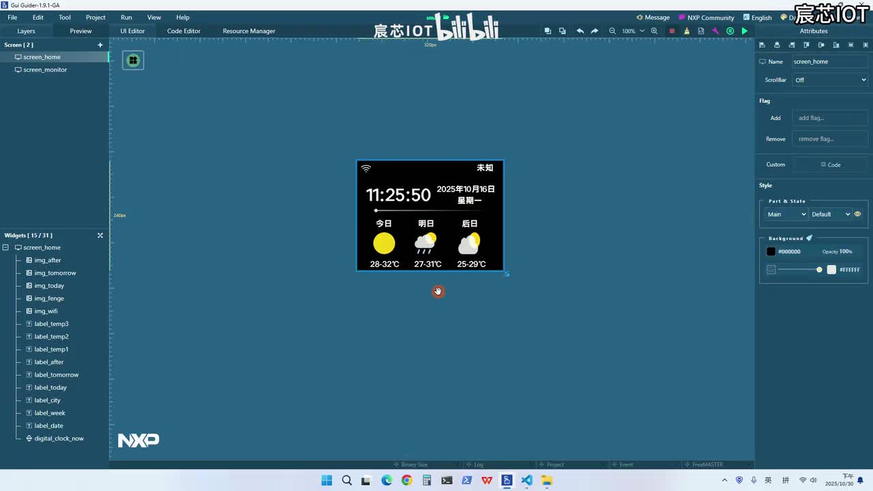Generate code with the code-file icon
Viewport: 873px width, 491px height.
700,31
